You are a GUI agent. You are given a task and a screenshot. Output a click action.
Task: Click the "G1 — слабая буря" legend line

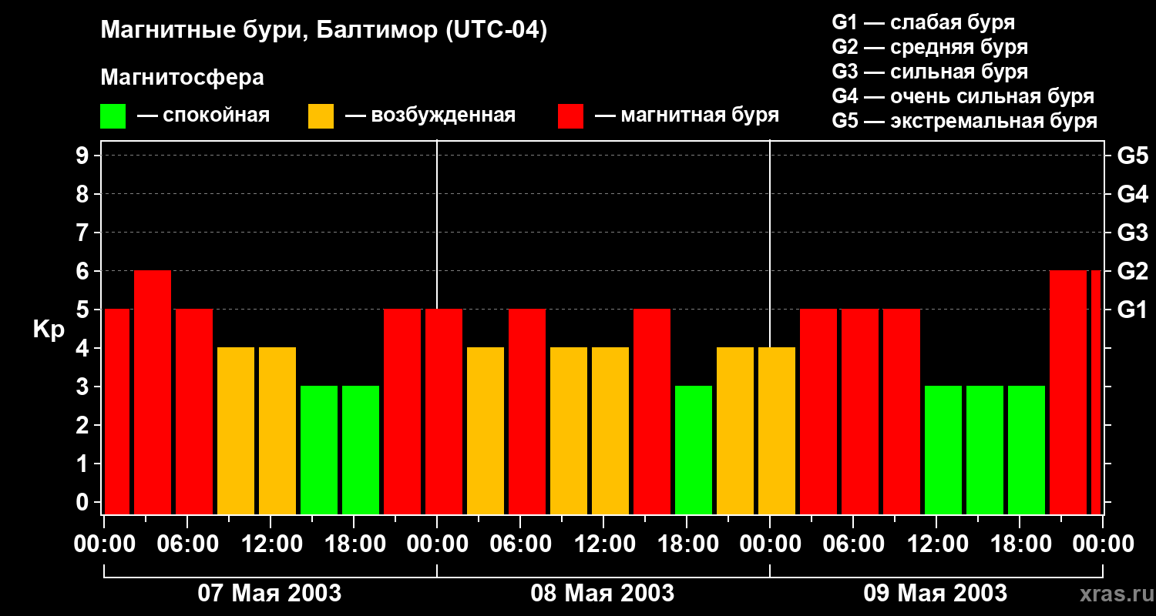(x=923, y=22)
